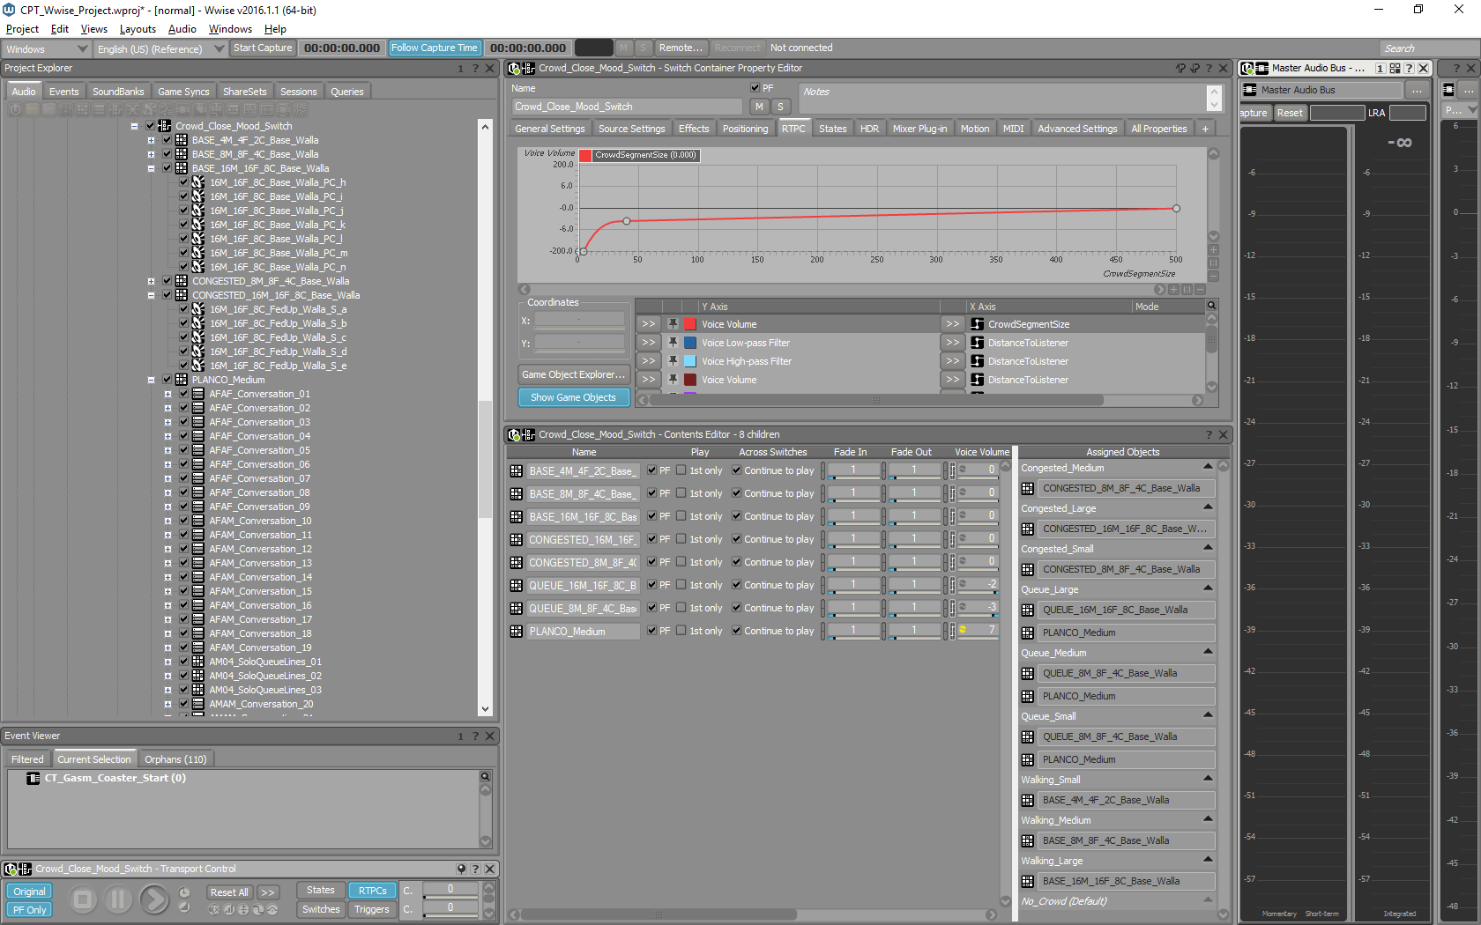Image resolution: width=1481 pixels, height=925 pixels.
Task: Uncheck inclusion box for BASE_4M_4F_2C_Base_Walla
Action: click(167, 140)
